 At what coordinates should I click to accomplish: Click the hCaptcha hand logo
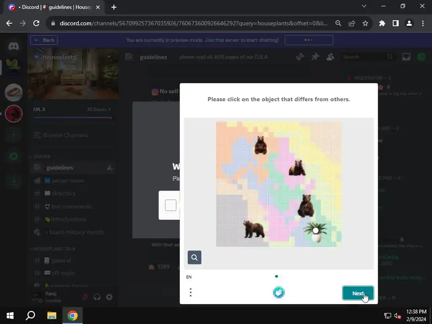click(x=279, y=292)
